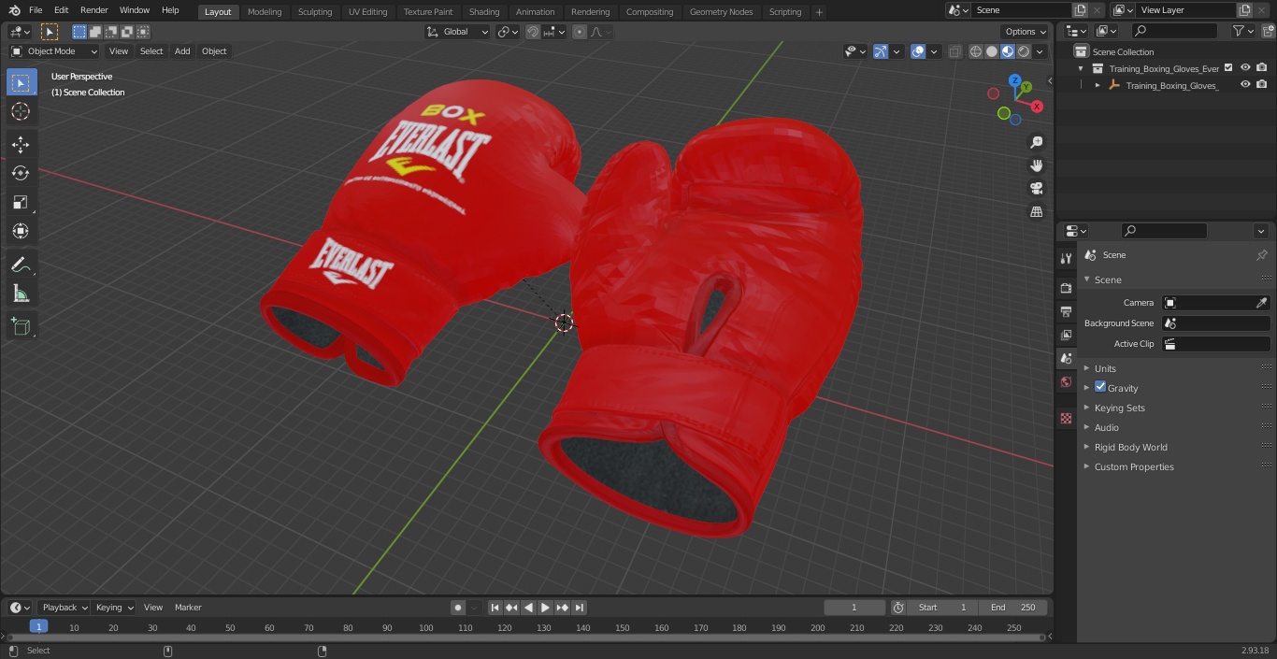Open the Texture properties tab
The image size is (1277, 659).
coord(1066,418)
